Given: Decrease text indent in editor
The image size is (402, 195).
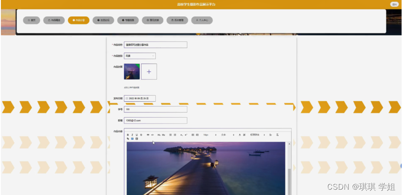Looking at the screenshot, I should [x=193, y=135].
